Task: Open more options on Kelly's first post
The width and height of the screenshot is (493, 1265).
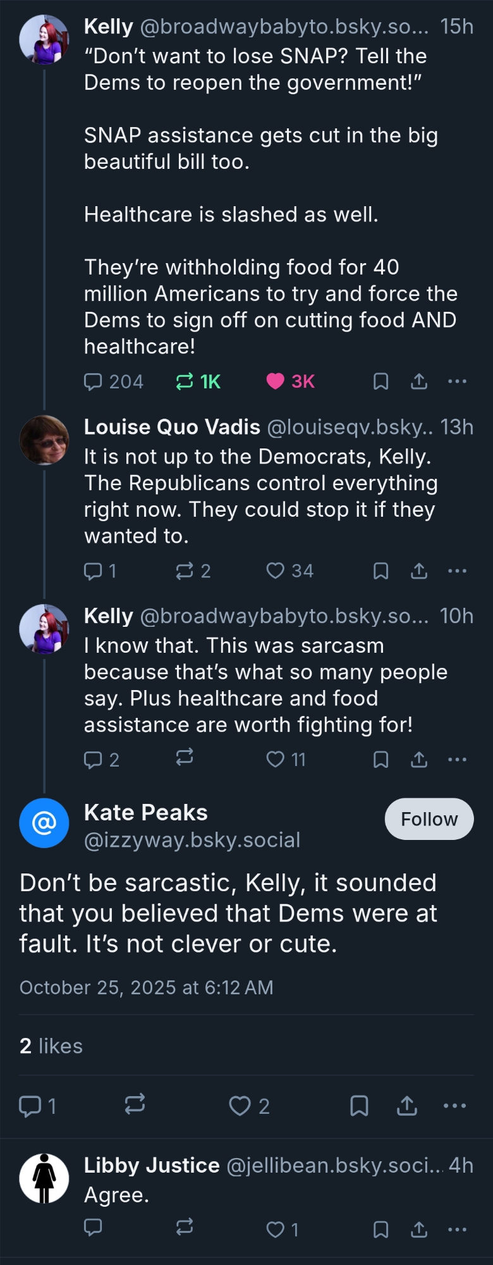Action: coord(457,381)
